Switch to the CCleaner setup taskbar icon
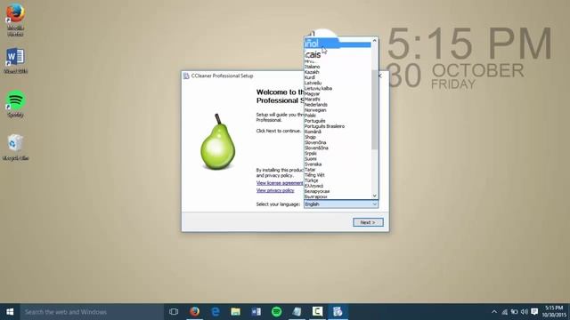 [338, 312]
